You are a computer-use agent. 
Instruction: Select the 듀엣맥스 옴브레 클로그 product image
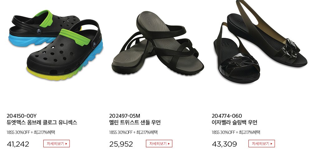(x=55, y=45)
